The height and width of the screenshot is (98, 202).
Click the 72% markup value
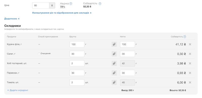(x=63, y=7)
